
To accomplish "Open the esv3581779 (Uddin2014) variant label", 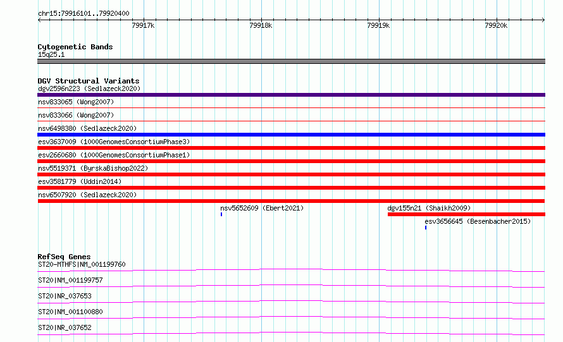I will (x=80, y=181).
